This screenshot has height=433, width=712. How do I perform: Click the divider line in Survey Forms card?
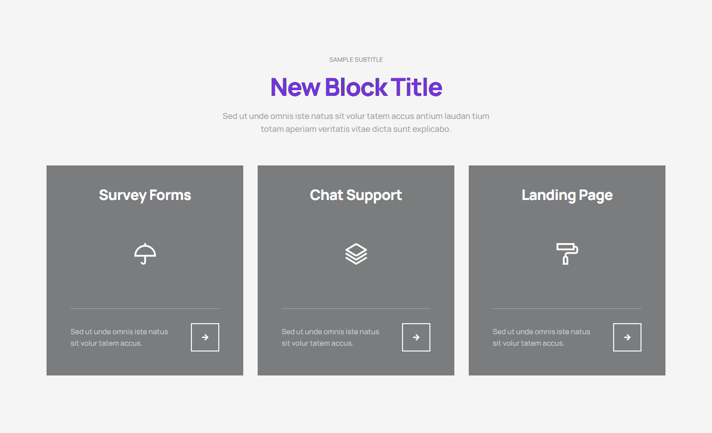pyautogui.click(x=145, y=308)
